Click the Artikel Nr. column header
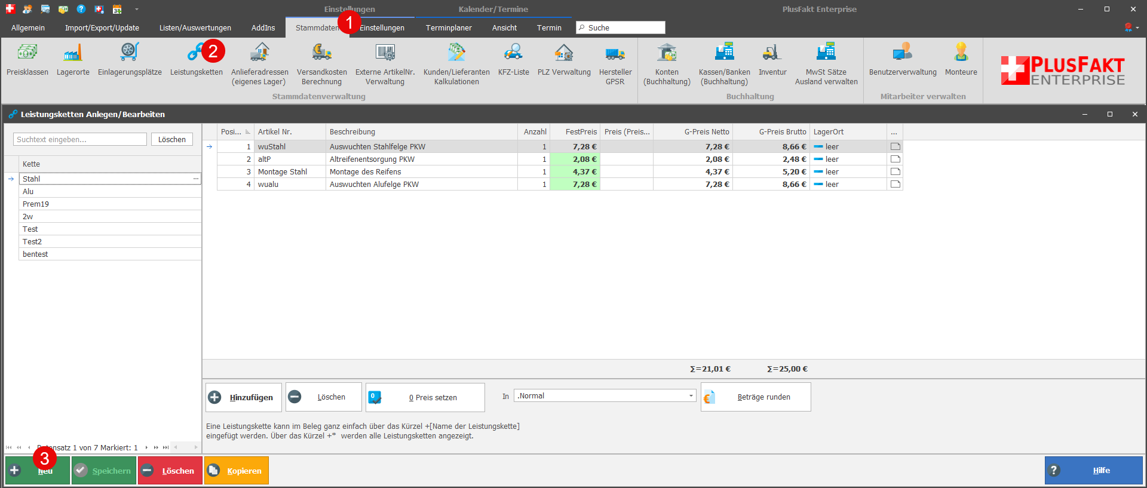Viewport: 1147px width, 488px height. (x=290, y=132)
